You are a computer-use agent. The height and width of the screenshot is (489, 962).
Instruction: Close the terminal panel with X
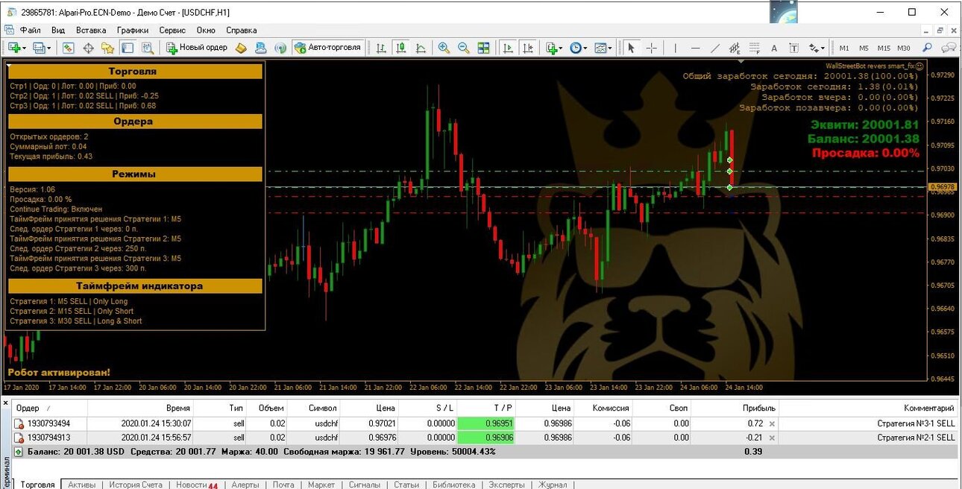coord(6,402)
